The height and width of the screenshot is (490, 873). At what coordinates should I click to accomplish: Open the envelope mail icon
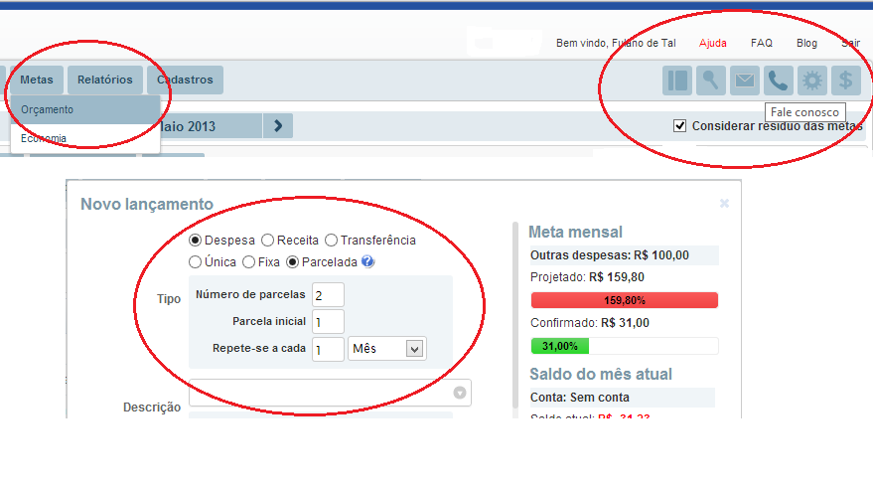745,81
